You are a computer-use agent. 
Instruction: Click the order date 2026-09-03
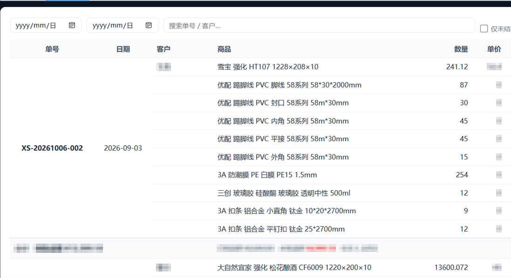[x=123, y=148]
